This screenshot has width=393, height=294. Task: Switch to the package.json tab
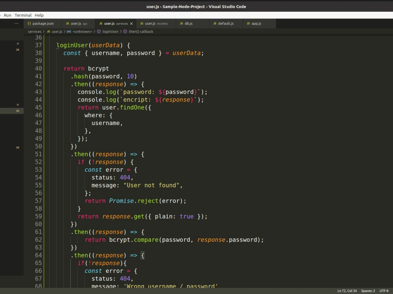[43, 24]
